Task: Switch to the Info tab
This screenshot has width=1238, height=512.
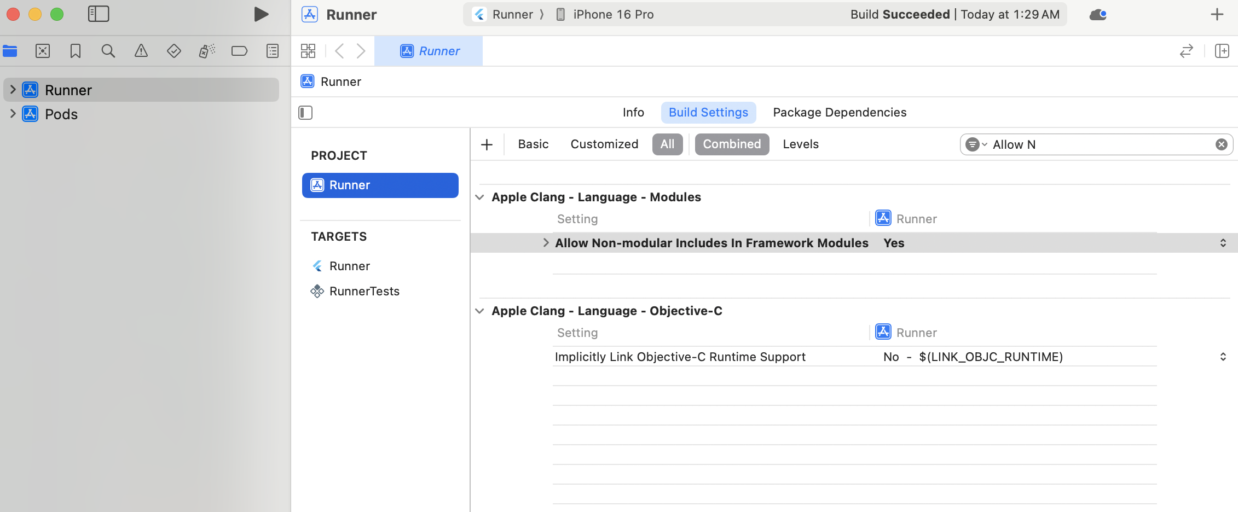Action: point(633,113)
